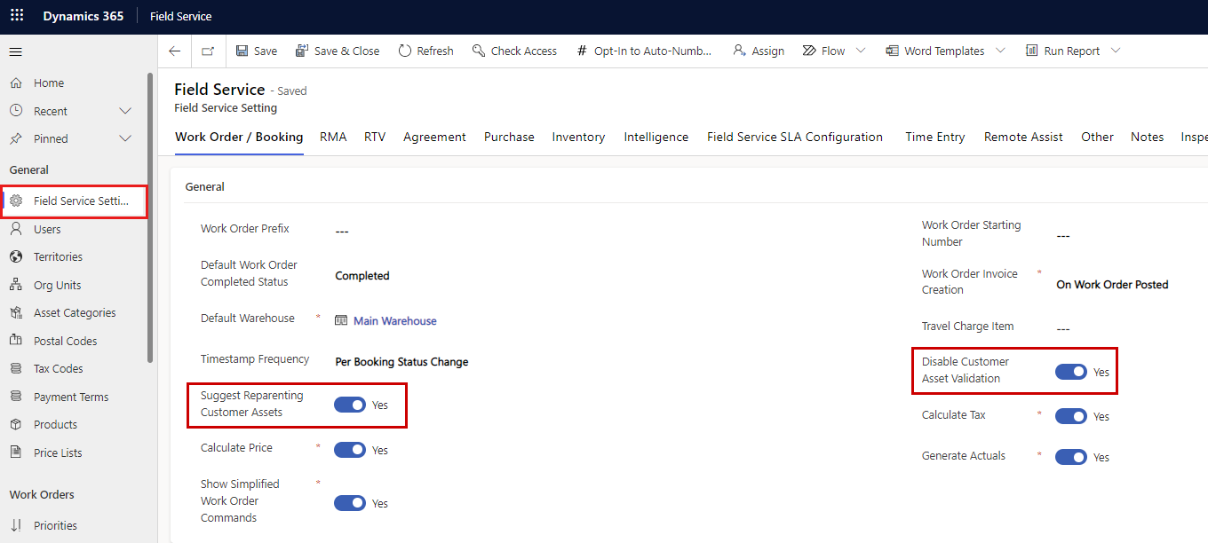
Task: Open the Run Report dropdown arrow
Action: 1116,51
